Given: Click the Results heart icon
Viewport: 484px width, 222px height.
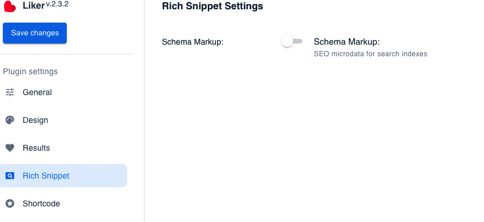Looking at the screenshot, I should tap(10, 148).
